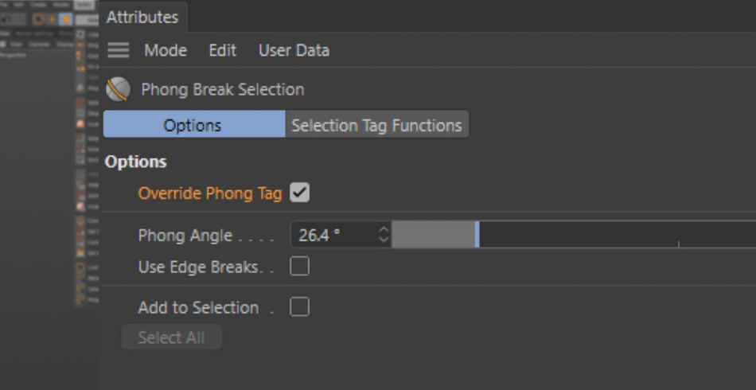Switch to the Selection Tag Functions tab

(376, 125)
